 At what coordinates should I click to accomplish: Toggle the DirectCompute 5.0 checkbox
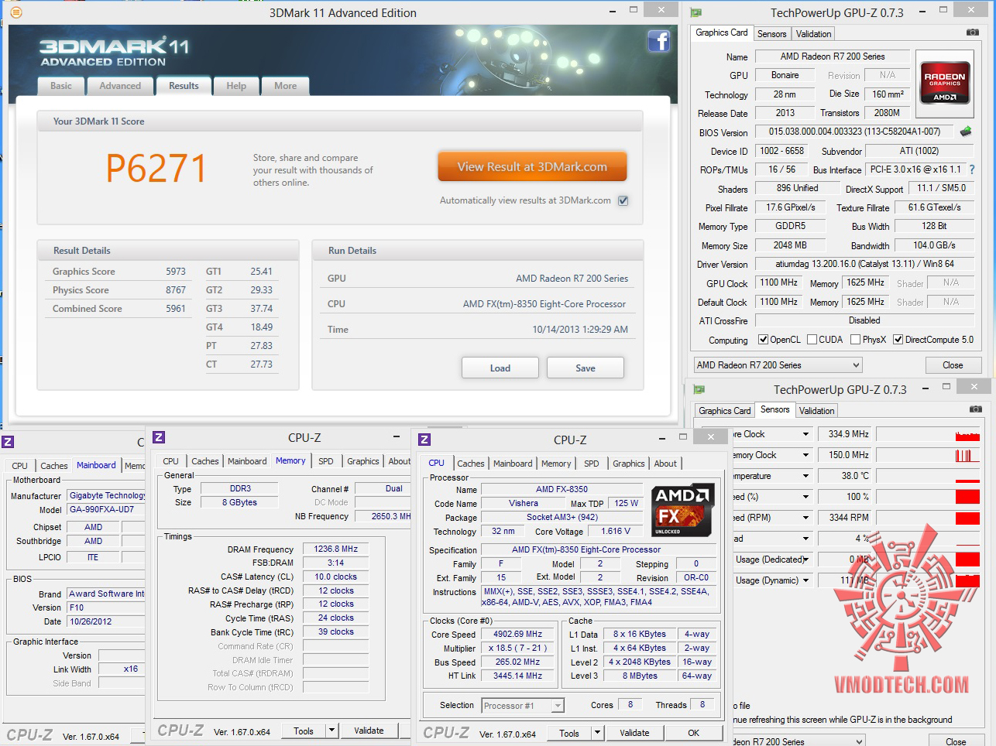pos(898,340)
